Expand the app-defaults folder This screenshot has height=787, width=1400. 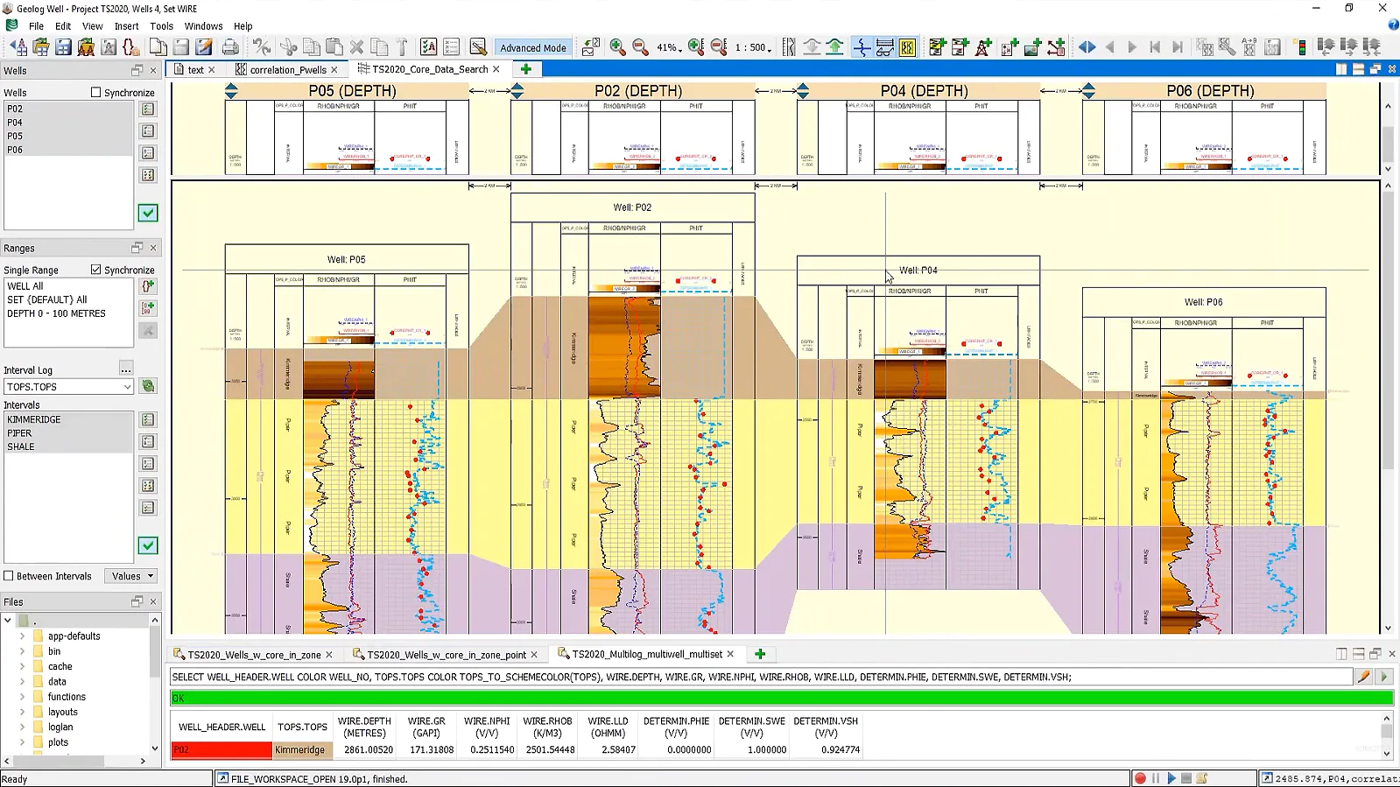point(22,636)
